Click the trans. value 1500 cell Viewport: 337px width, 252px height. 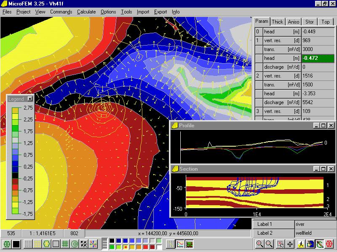click(x=318, y=85)
